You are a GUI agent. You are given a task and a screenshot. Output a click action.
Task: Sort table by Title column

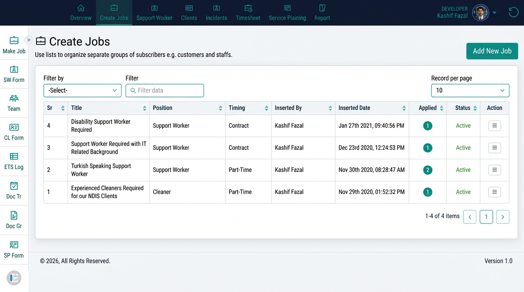tap(145, 108)
